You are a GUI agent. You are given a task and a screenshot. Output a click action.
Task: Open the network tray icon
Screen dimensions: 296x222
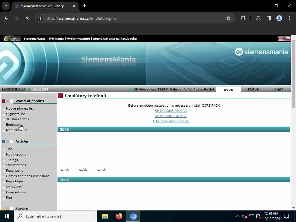point(251,216)
